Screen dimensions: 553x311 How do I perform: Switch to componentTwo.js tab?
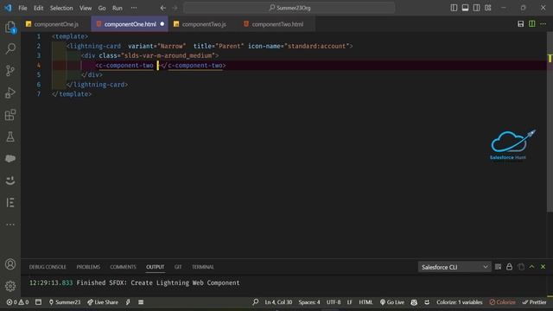coord(204,24)
